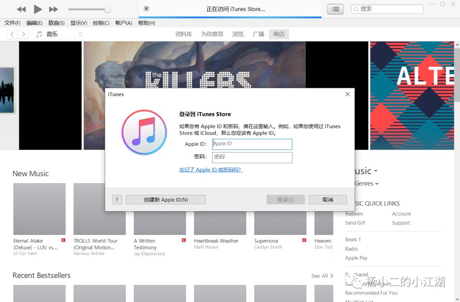Click 创建新 Apple ID(N) button
This screenshot has height=302, width=460.
coord(166,200)
